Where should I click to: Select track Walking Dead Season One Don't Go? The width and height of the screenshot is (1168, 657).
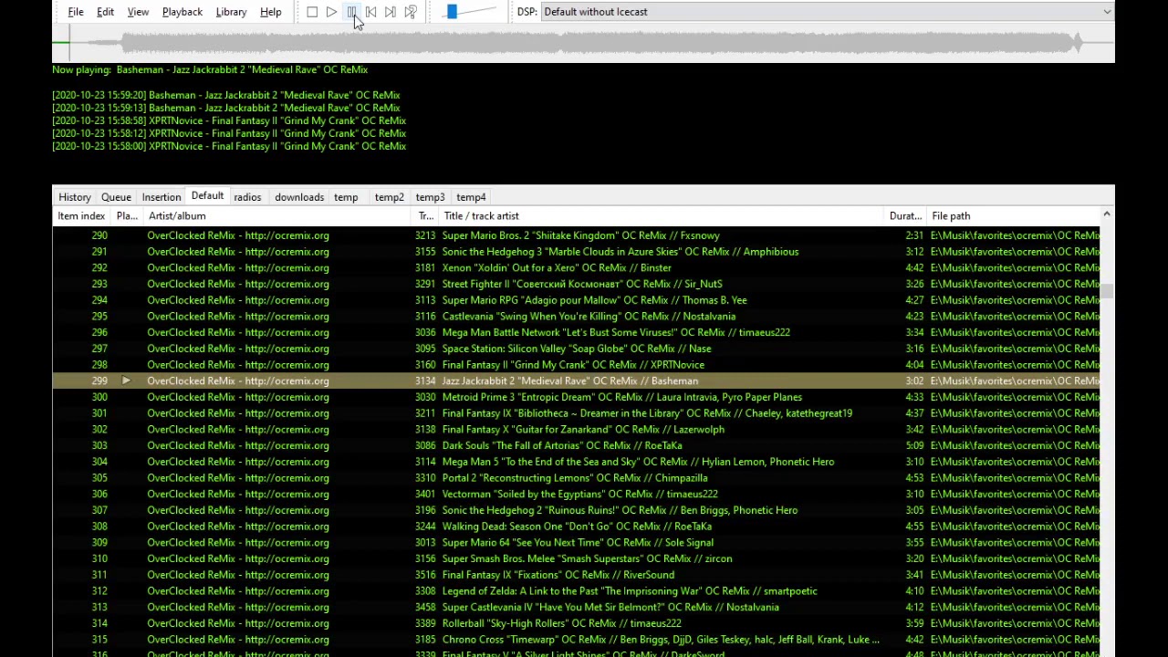click(x=576, y=527)
